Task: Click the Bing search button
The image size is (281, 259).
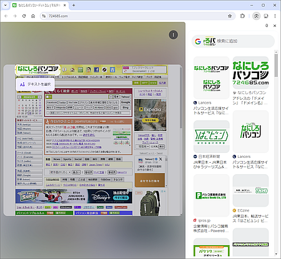Action: 126,107
